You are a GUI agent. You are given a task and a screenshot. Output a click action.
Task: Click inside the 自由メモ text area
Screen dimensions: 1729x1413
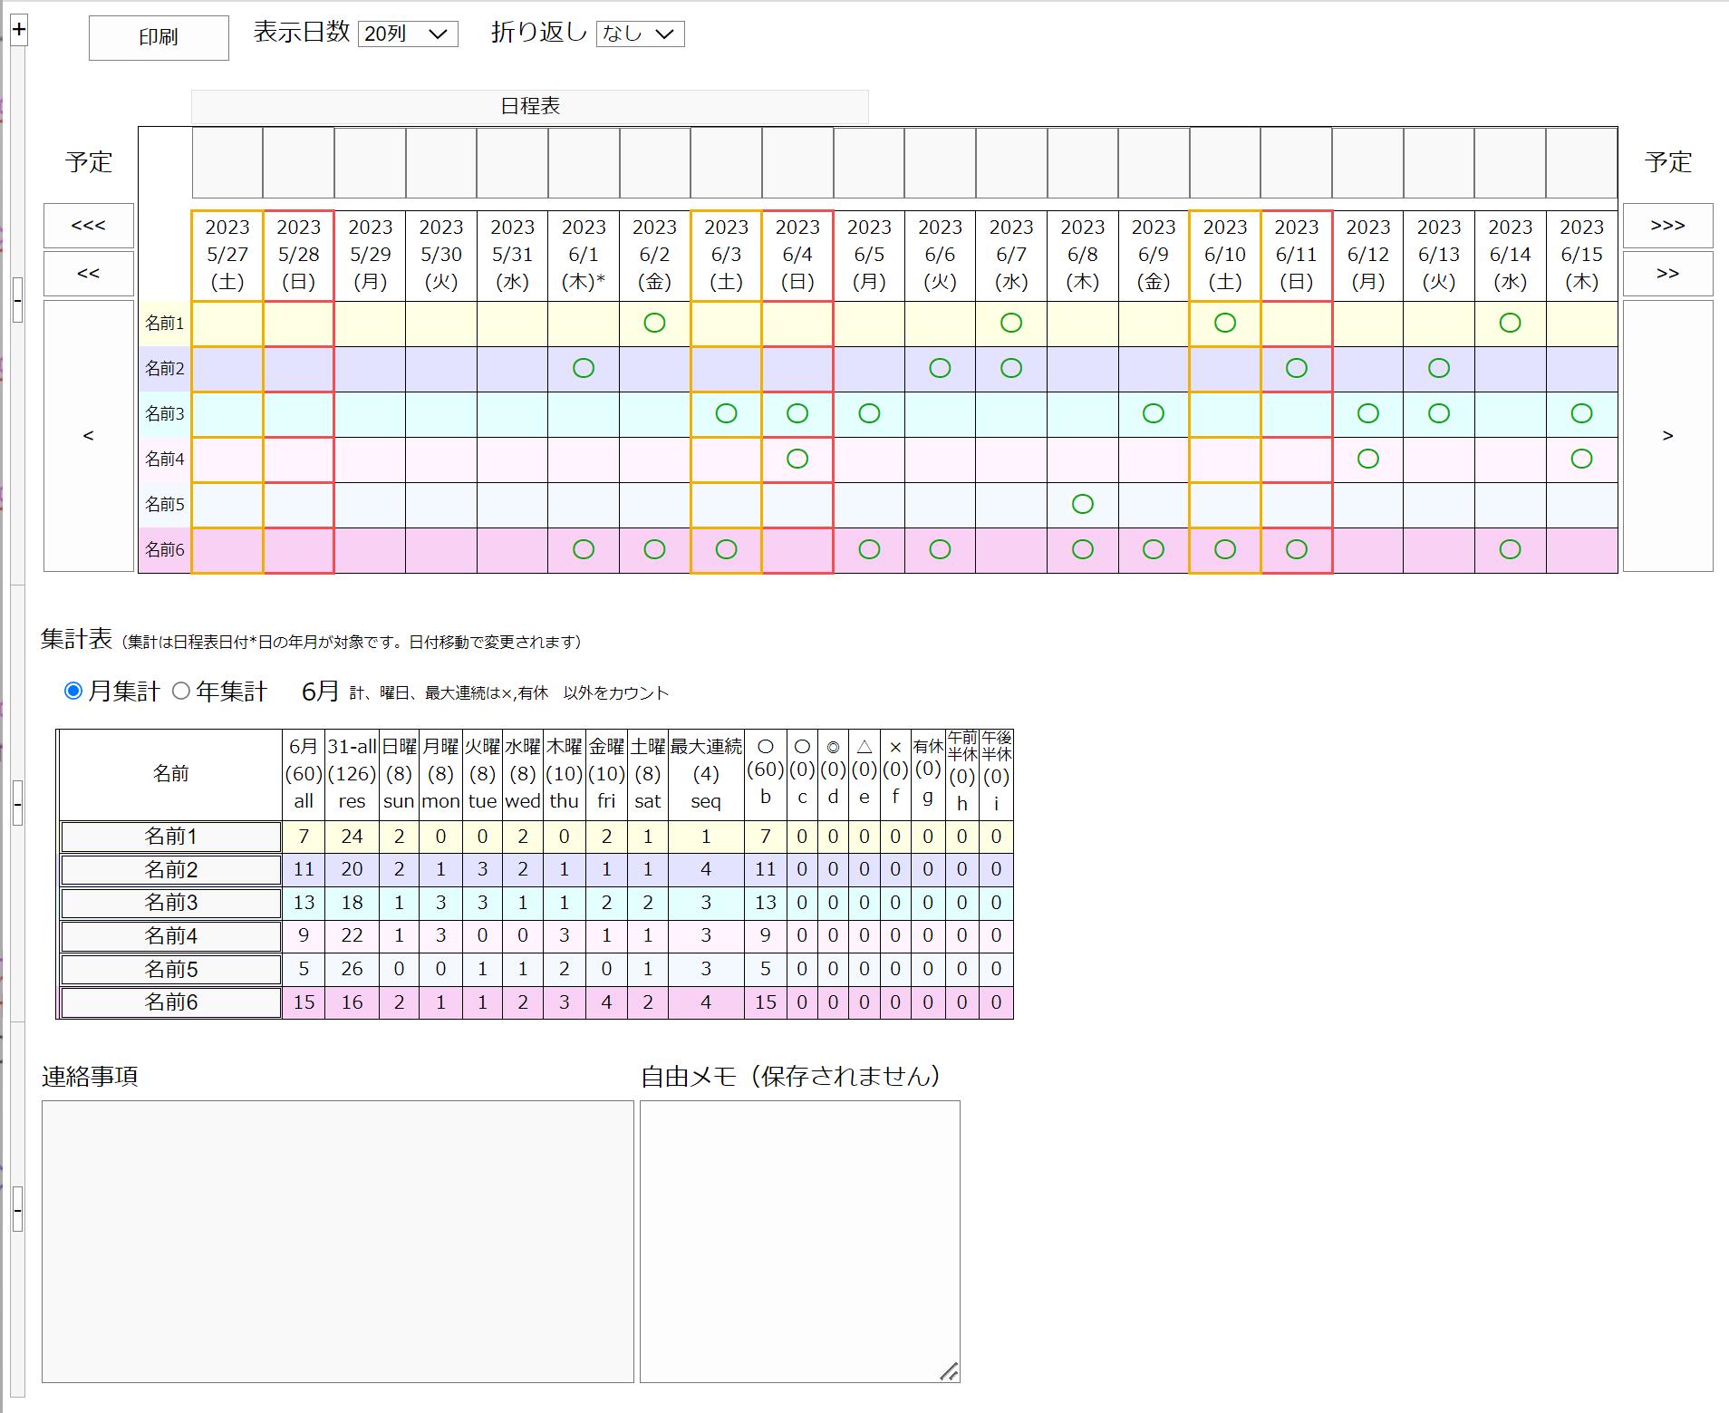(799, 1241)
